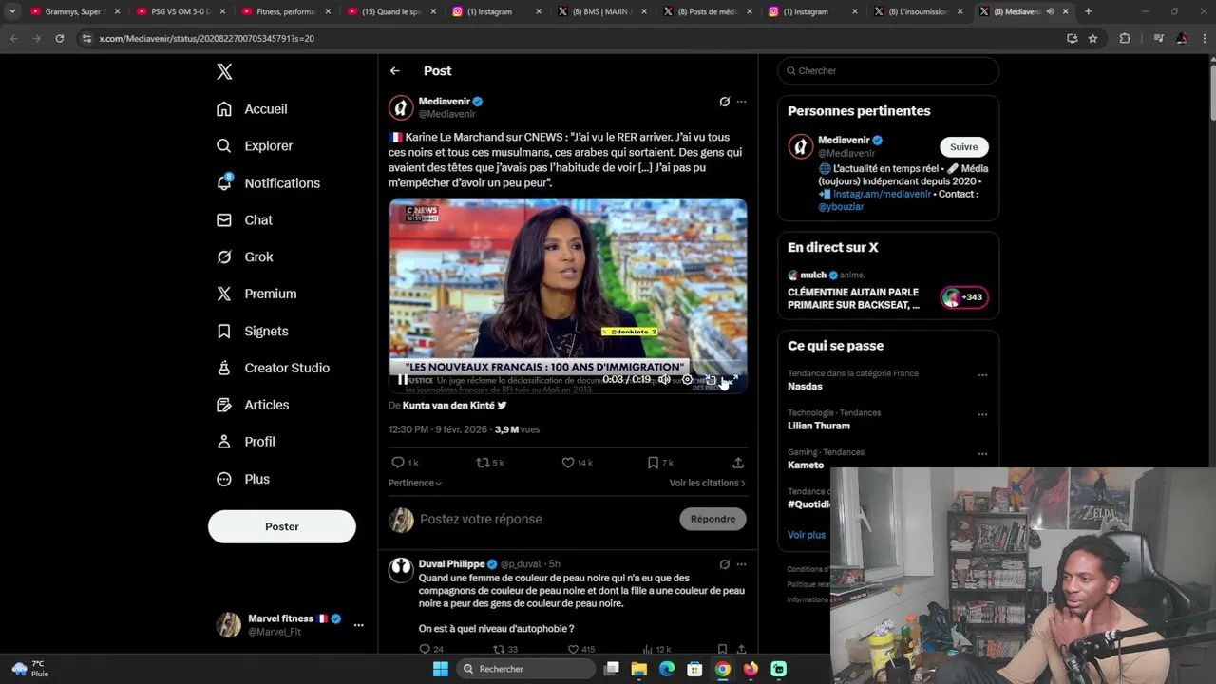Open video settings gear
Image resolution: width=1216 pixels, height=684 pixels.
tap(687, 379)
